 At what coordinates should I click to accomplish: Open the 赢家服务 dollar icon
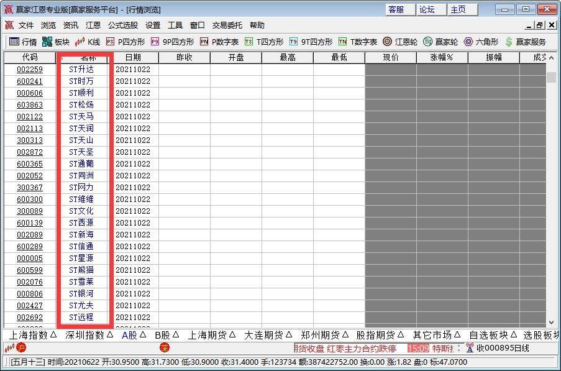point(509,42)
